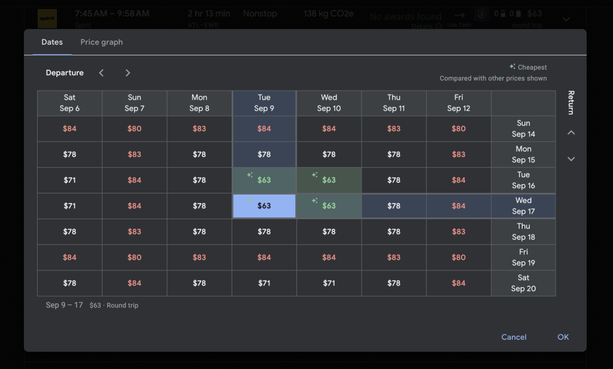This screenshot has width=613, height=369.
Task: Choose $63 fare for Sep 10 to Sep 16
Action: pos(329,180)
